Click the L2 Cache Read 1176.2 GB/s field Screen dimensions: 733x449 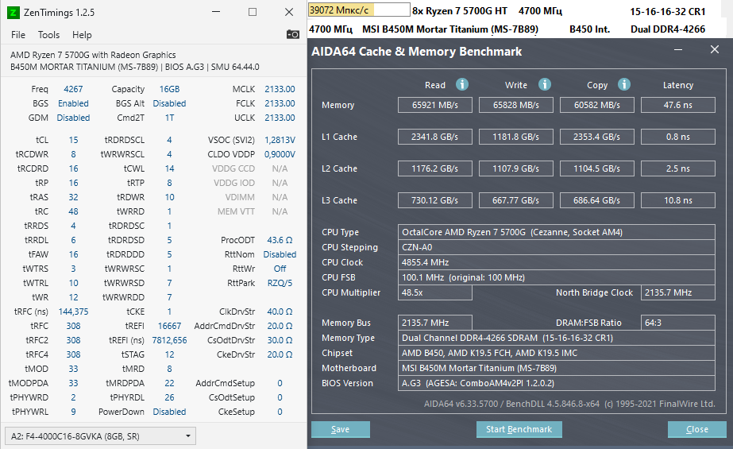coord(434,168)
